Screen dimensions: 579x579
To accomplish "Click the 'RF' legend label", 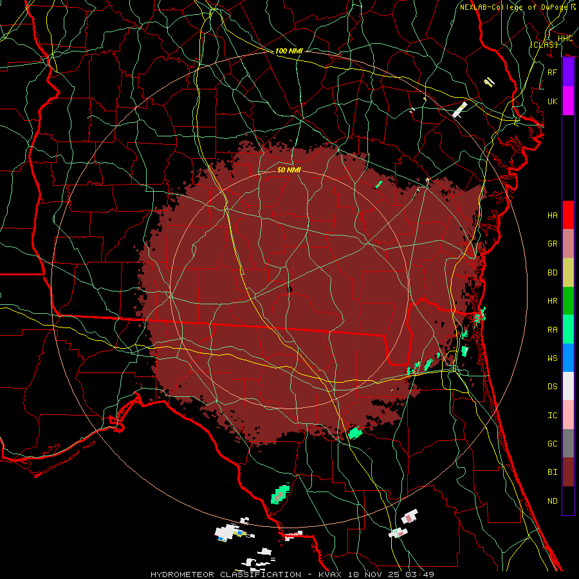I will pyautogui.click(x=552, y=72).
